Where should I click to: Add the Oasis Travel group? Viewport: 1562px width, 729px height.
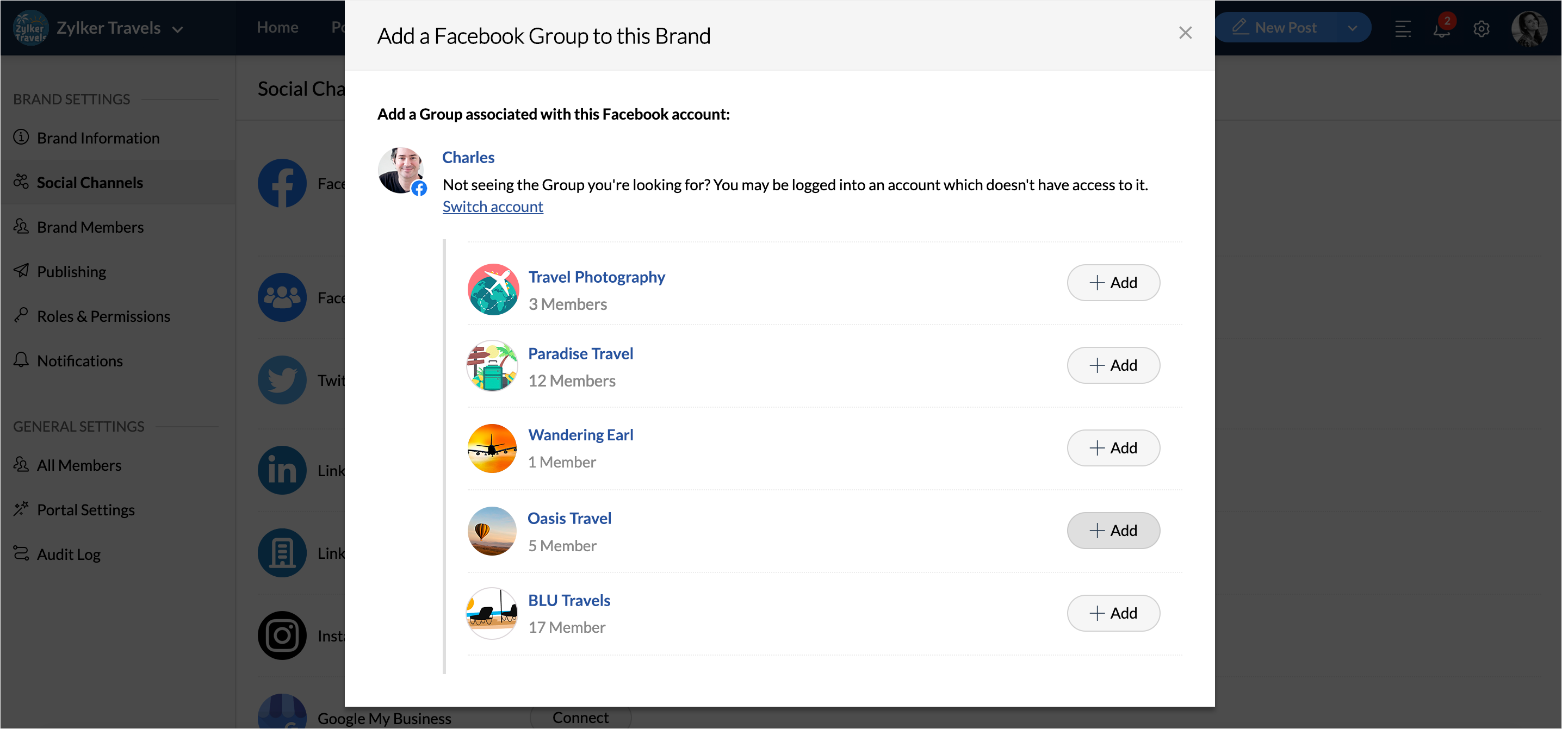coord(1113,530)
